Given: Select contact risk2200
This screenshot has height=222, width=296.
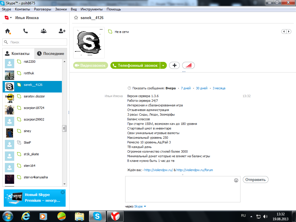Looking at the screenshot, I should [x=32, y=64].
